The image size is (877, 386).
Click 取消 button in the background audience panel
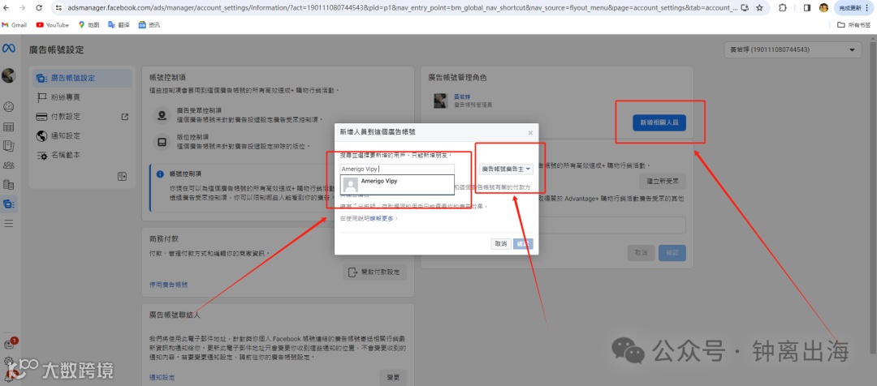[x=641, y=253]
